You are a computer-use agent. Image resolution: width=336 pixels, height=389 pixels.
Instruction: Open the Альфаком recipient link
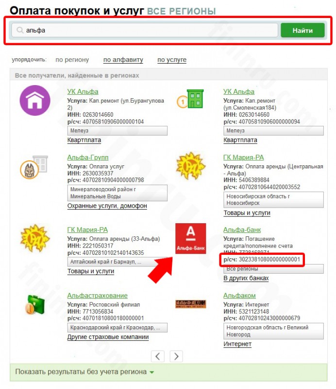[239, 296]
